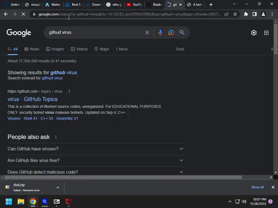
Task: Open the 'C++ 55' sublink
Action: click(x=47, y=118)
